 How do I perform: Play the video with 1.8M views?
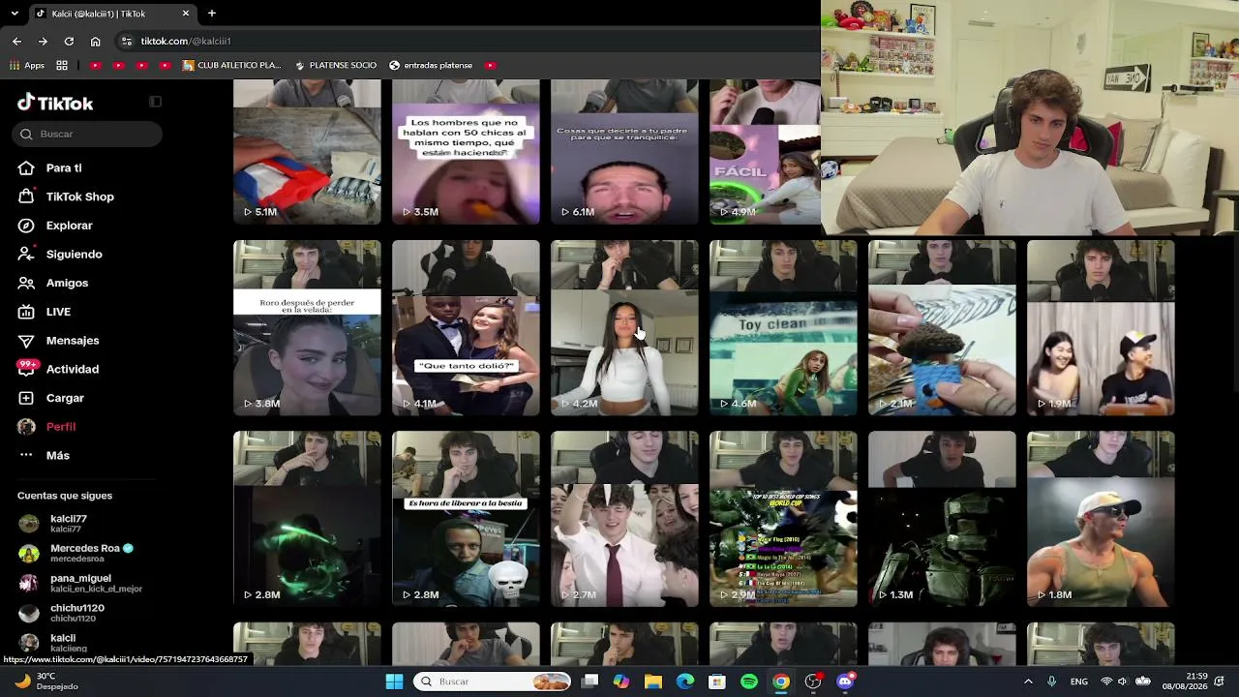(1101, 519)
